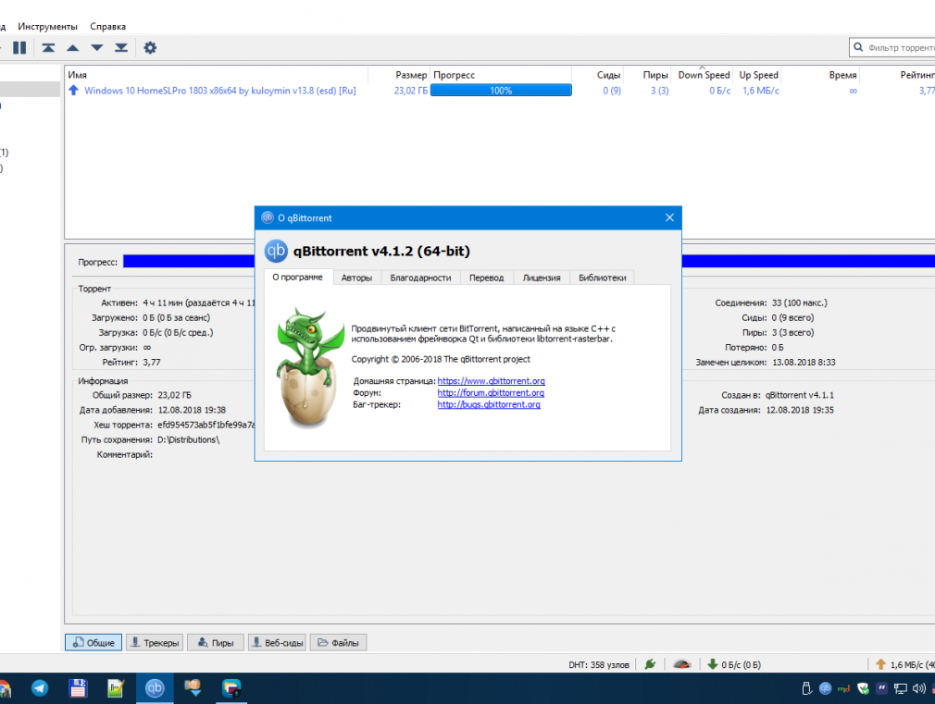The width and height of the screenshot is (935, 704).
Task: Click the security shield tray icon
Action: [x=863, y=688]
